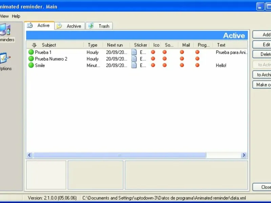The width and height of the screenshot is (271, 203).
Task: Toggle Program indicator for Prueba Numero 2
Action: click(x=197, y=59)
